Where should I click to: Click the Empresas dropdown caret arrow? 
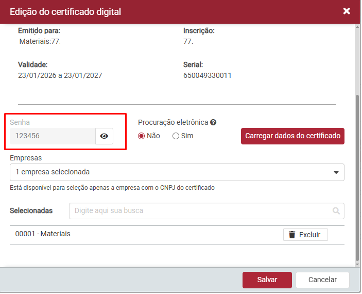(336, 173)
